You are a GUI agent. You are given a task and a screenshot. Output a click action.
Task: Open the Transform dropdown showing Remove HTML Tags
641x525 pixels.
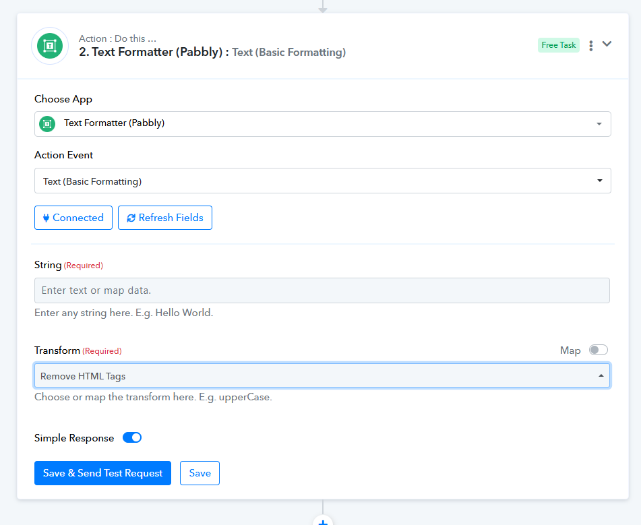click(322, 375)
